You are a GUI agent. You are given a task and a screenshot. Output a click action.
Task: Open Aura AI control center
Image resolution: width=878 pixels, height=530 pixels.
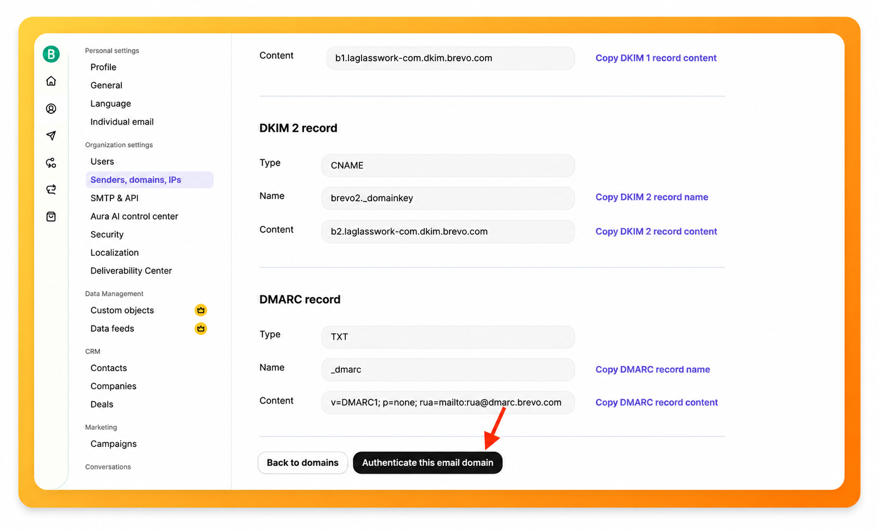tap(134, 216)
